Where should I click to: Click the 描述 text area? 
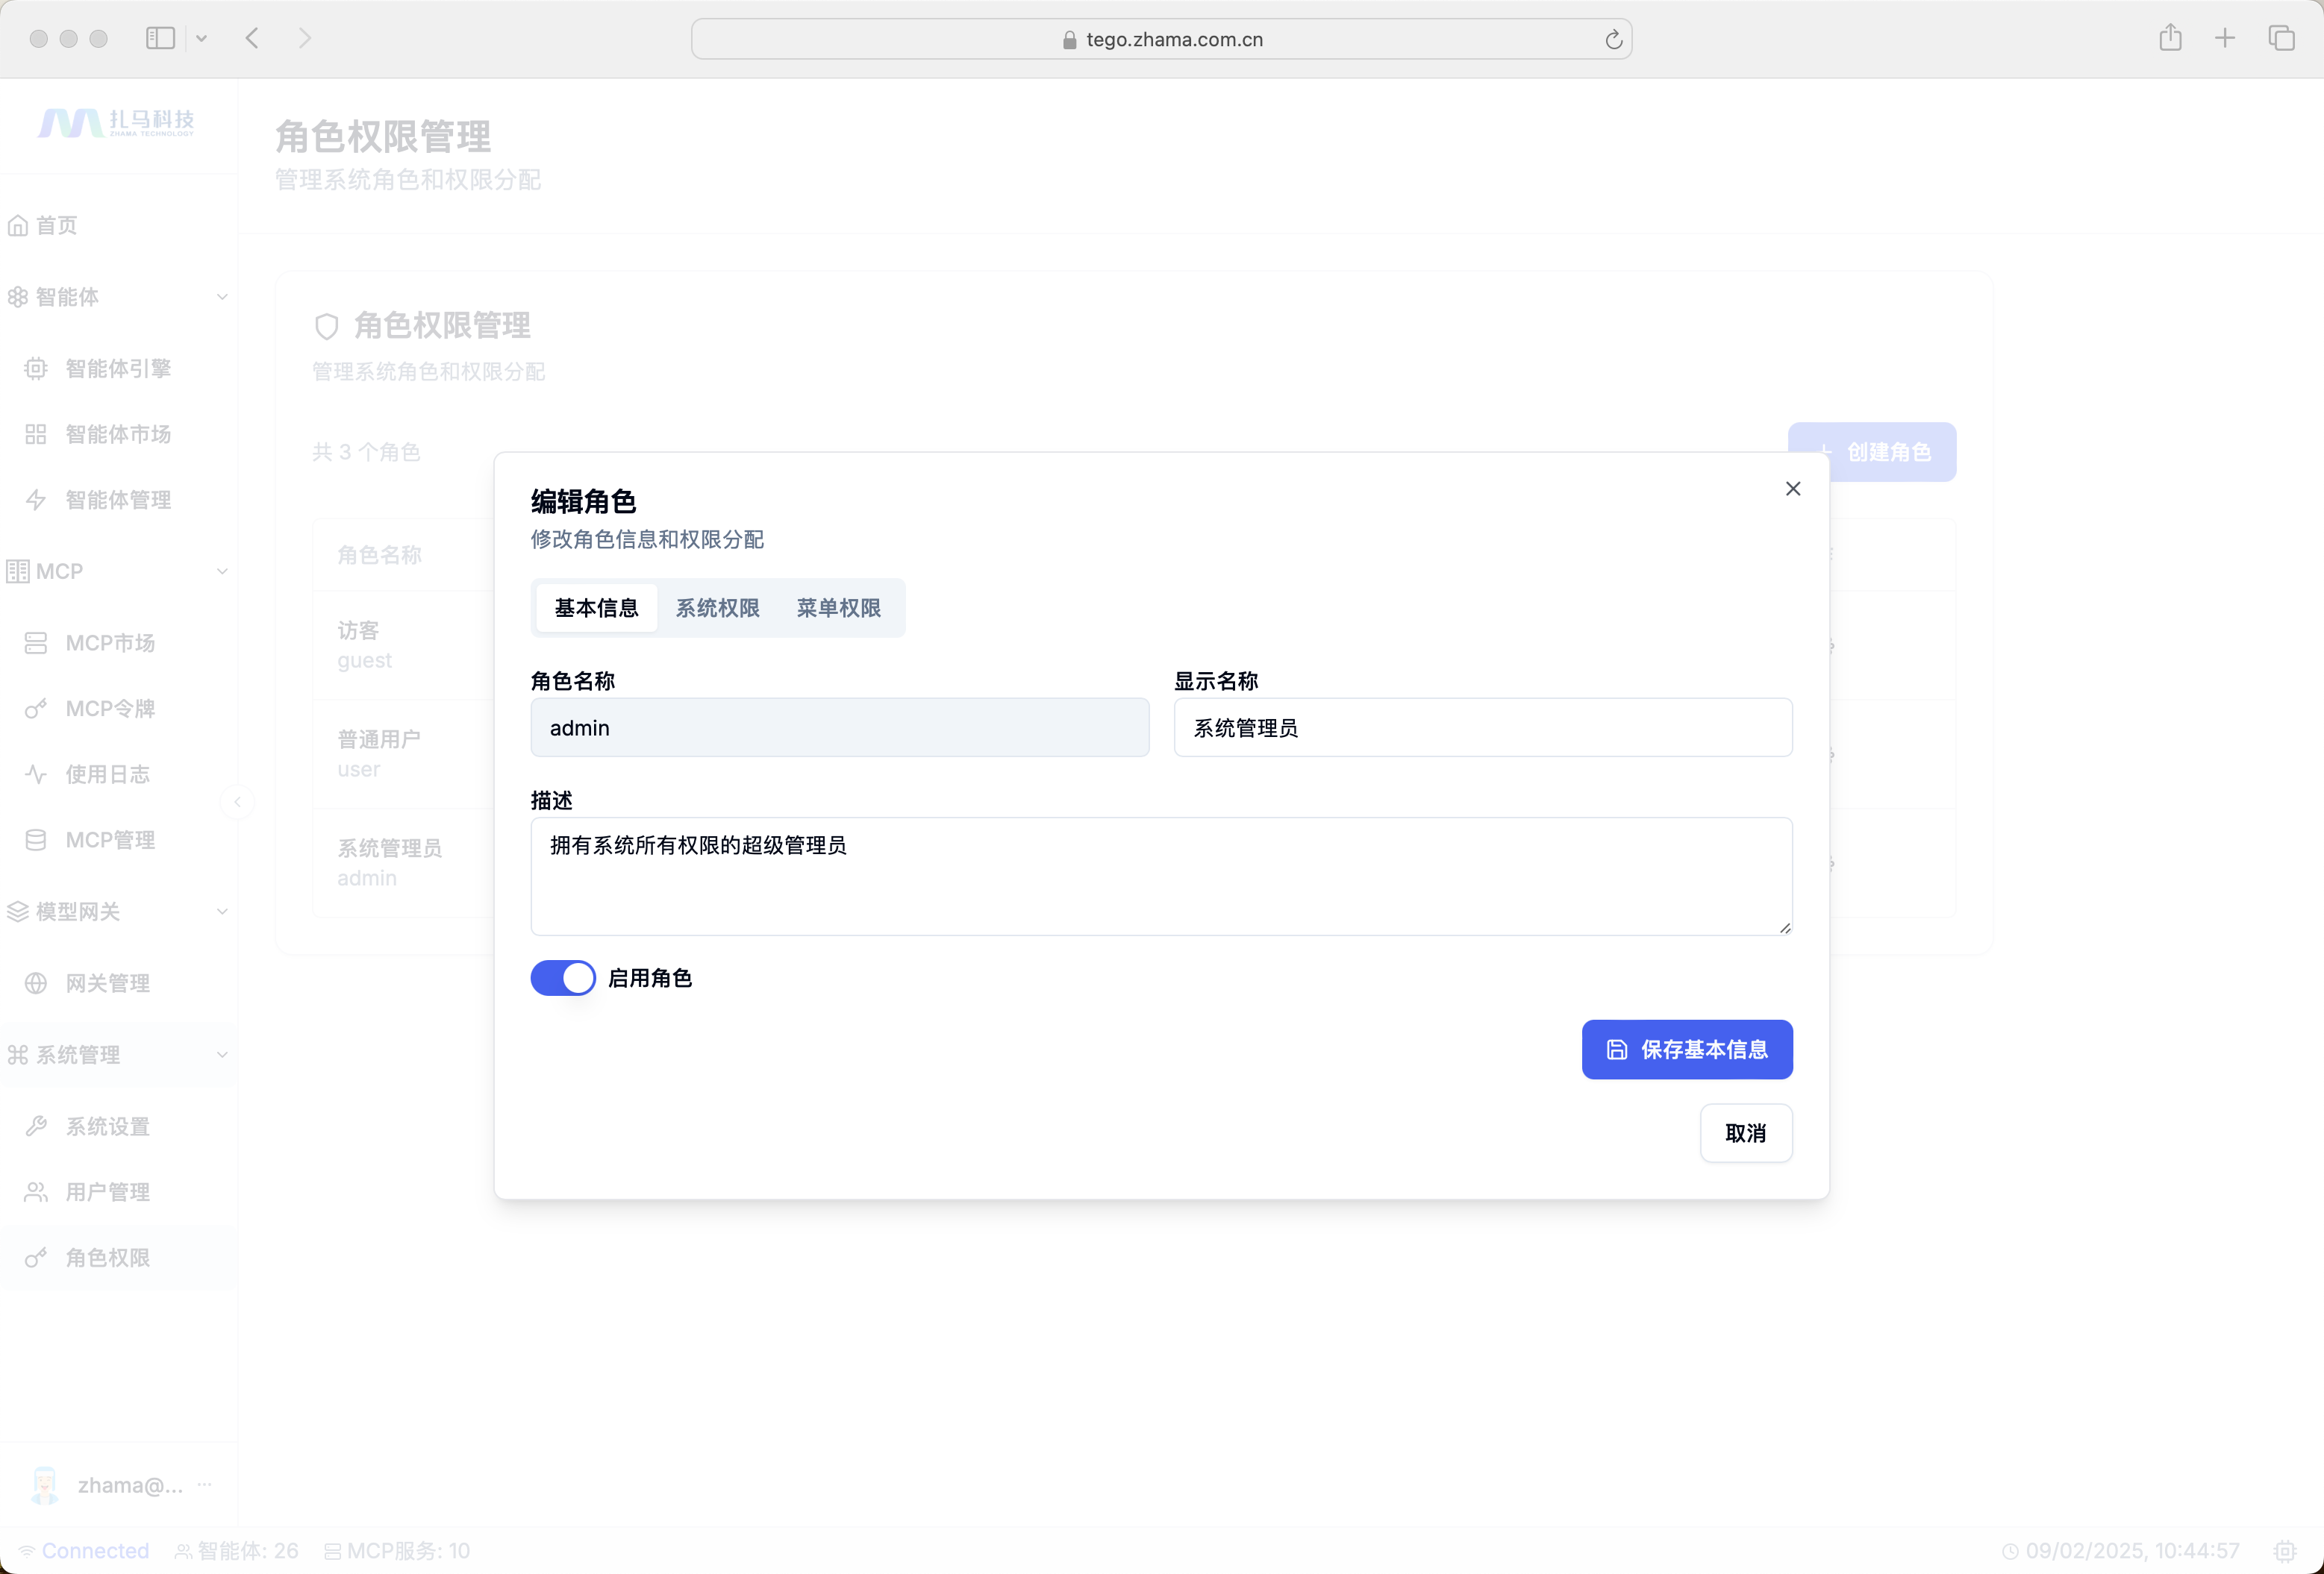click(1160, 876)
